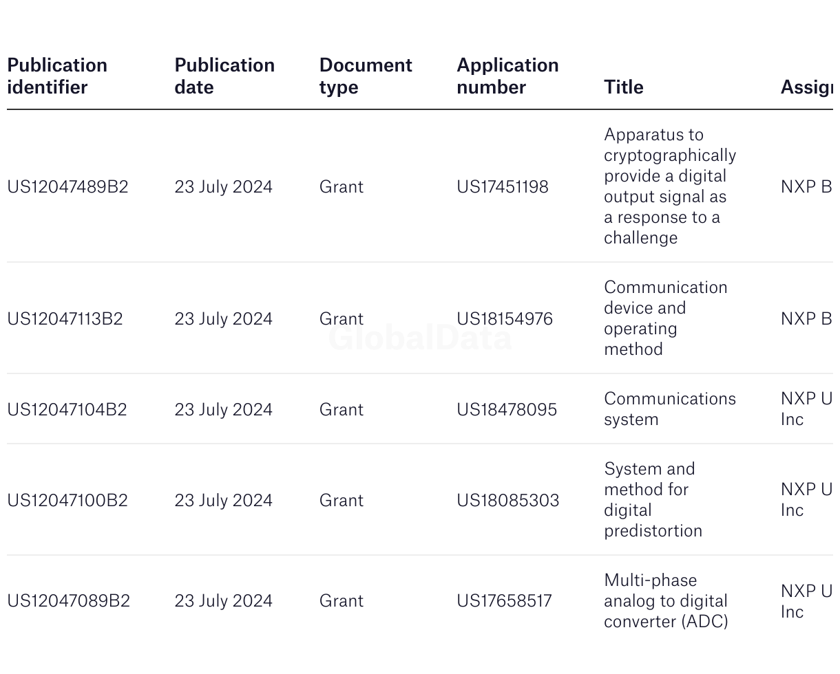840x674 pixels.
Task: Click the Title column header
Action: coord(624,87)
